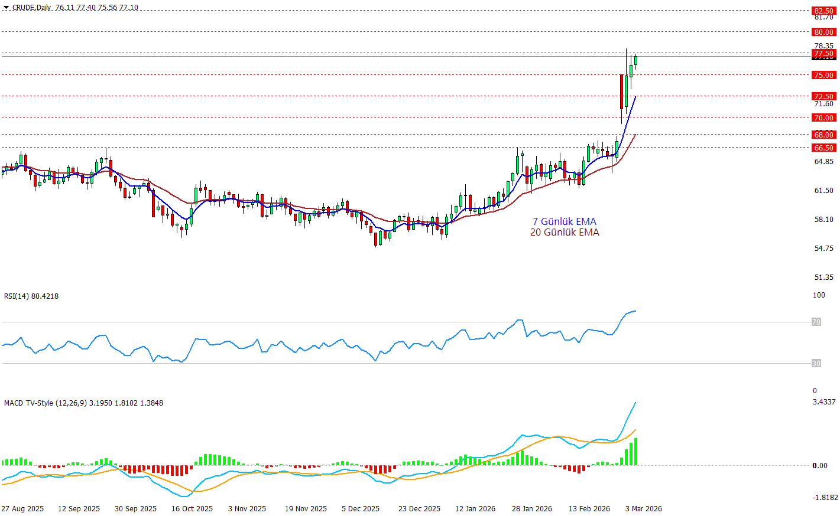Click the 77.50 resistance level label
This screenshot has width=840, height=516.
(x=823, y=53)
